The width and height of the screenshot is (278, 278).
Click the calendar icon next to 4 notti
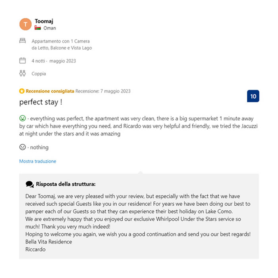pyautogui.click(x=23, y=61)
